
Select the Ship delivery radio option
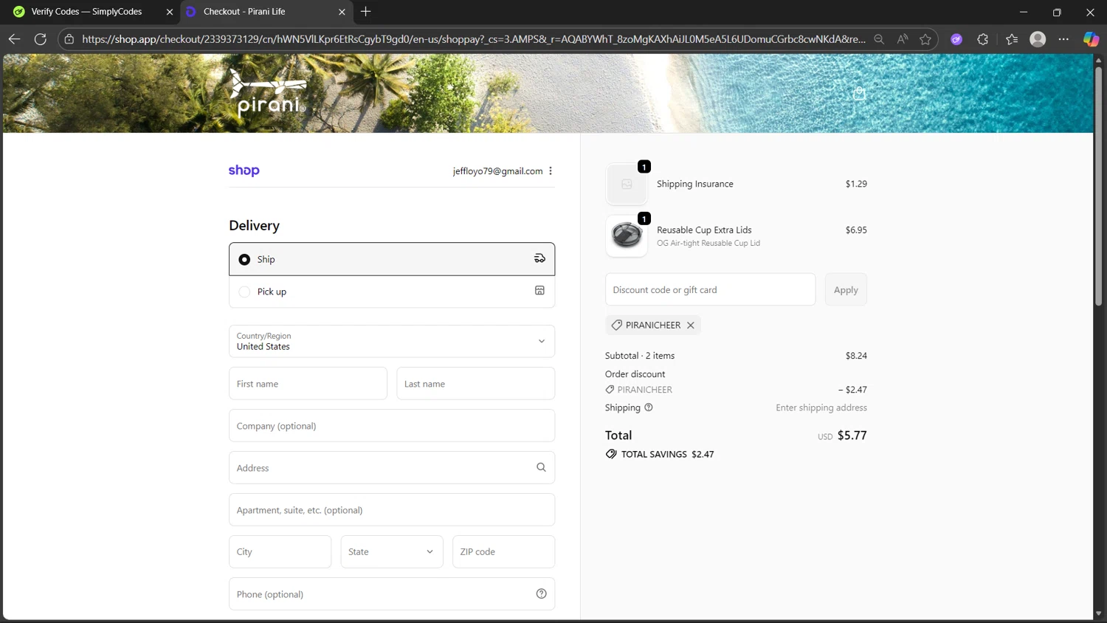pyautogui.click(x=244, y=259)
